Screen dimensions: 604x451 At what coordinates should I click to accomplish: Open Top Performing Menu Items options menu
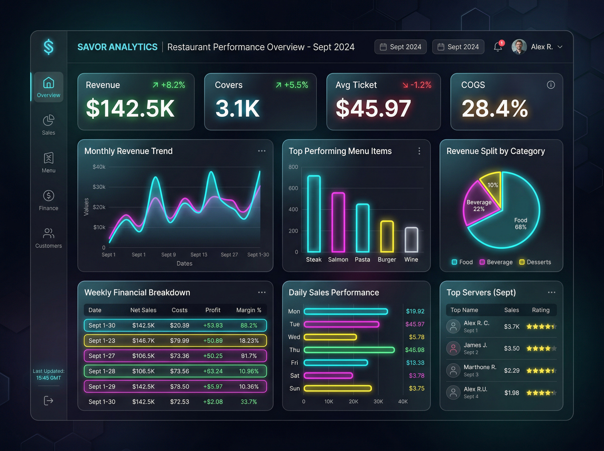419,151
